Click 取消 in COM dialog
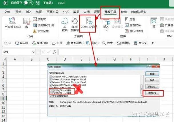 pyautogui.click(x=152, y=80)
